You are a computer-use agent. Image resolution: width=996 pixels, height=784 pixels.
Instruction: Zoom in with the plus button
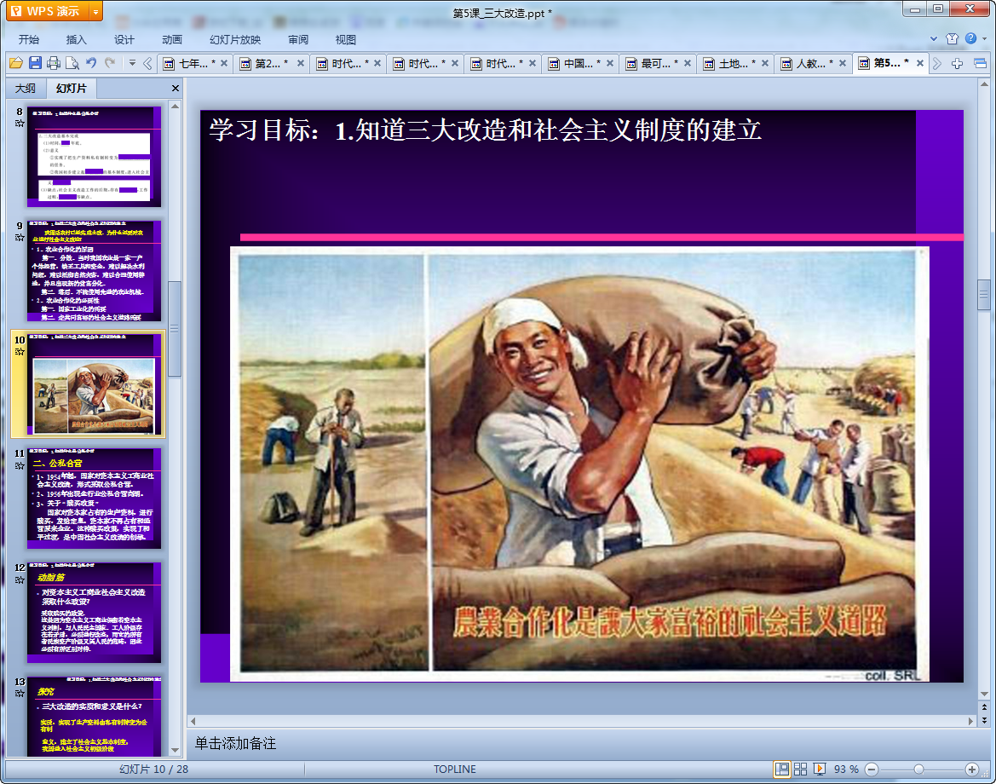click(x=972, y=770)
